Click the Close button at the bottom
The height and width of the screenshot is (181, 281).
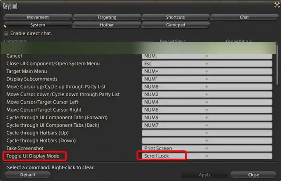click(253, 175)
